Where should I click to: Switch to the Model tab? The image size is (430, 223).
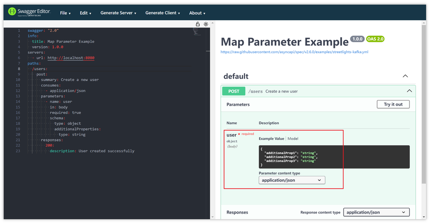point(293,139)
